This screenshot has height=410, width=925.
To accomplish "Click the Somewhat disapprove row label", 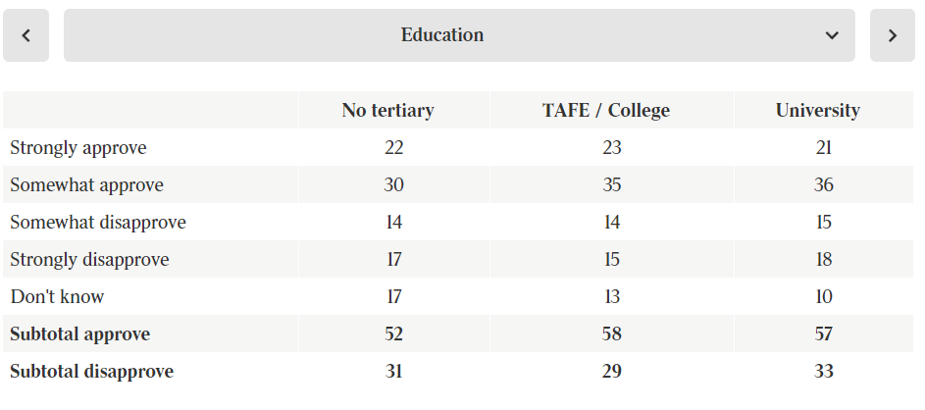I will pos(98,223).
